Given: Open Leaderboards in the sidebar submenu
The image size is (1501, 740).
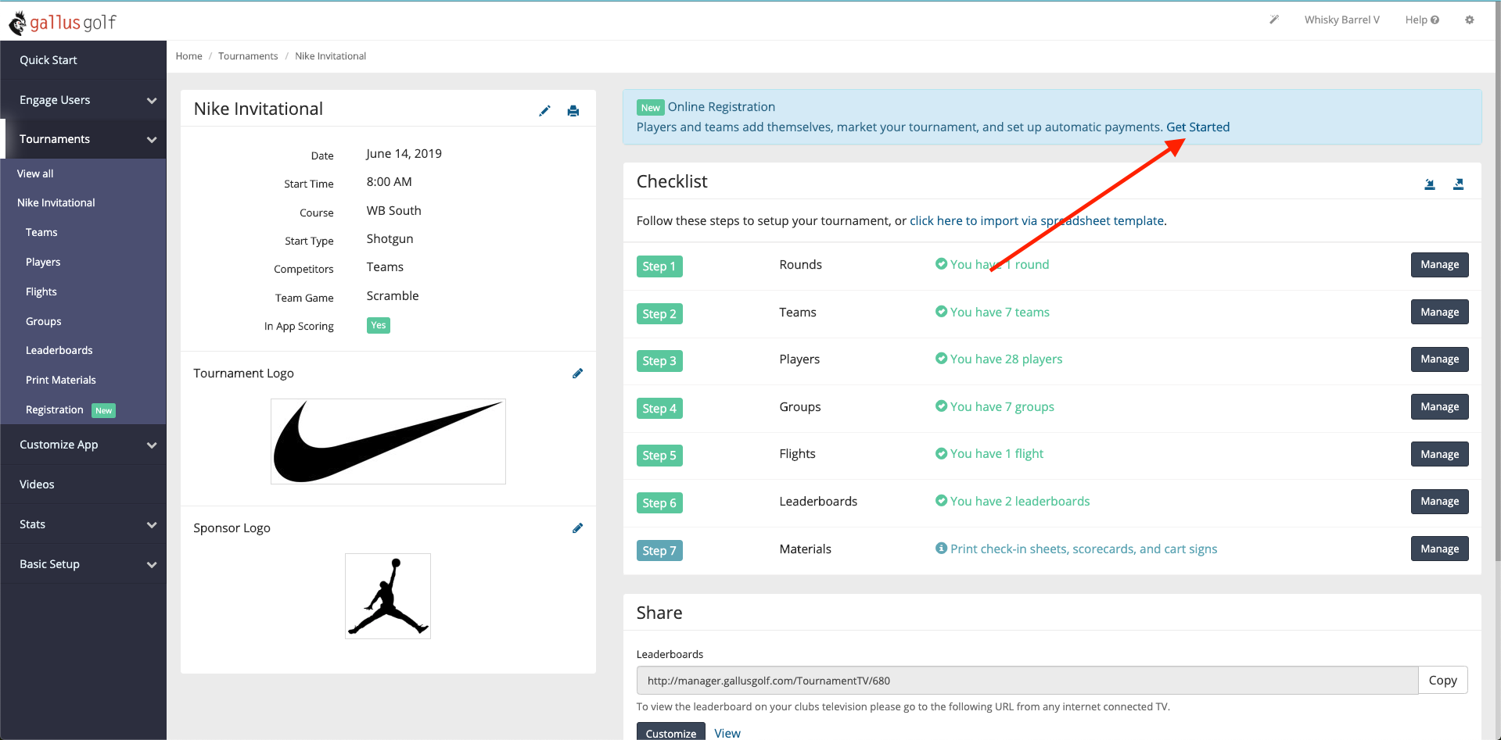Looking at the screenshot, I should tap(59, 350).
